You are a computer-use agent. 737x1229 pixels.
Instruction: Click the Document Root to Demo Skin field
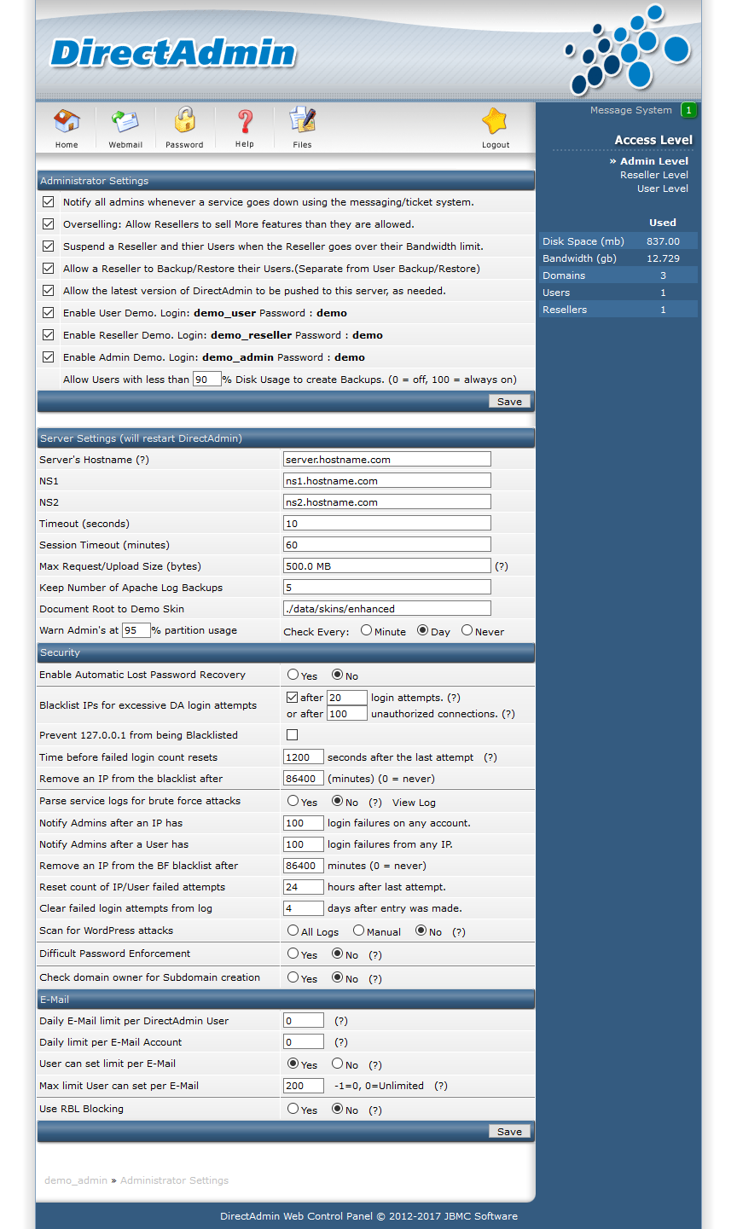point(387,608)
